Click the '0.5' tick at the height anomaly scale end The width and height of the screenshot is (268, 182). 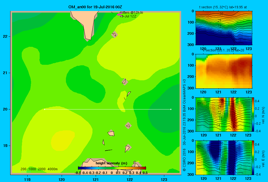click(x=145, y=173)
